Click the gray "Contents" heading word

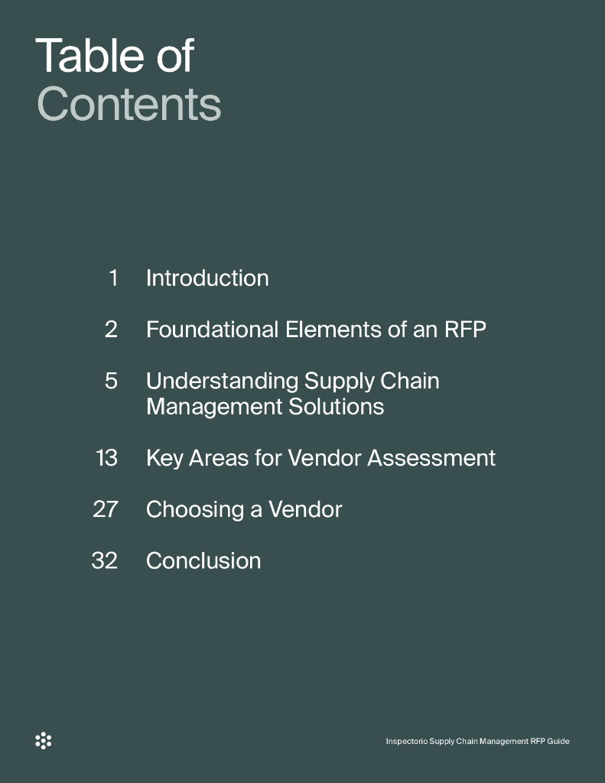point(129,104)
